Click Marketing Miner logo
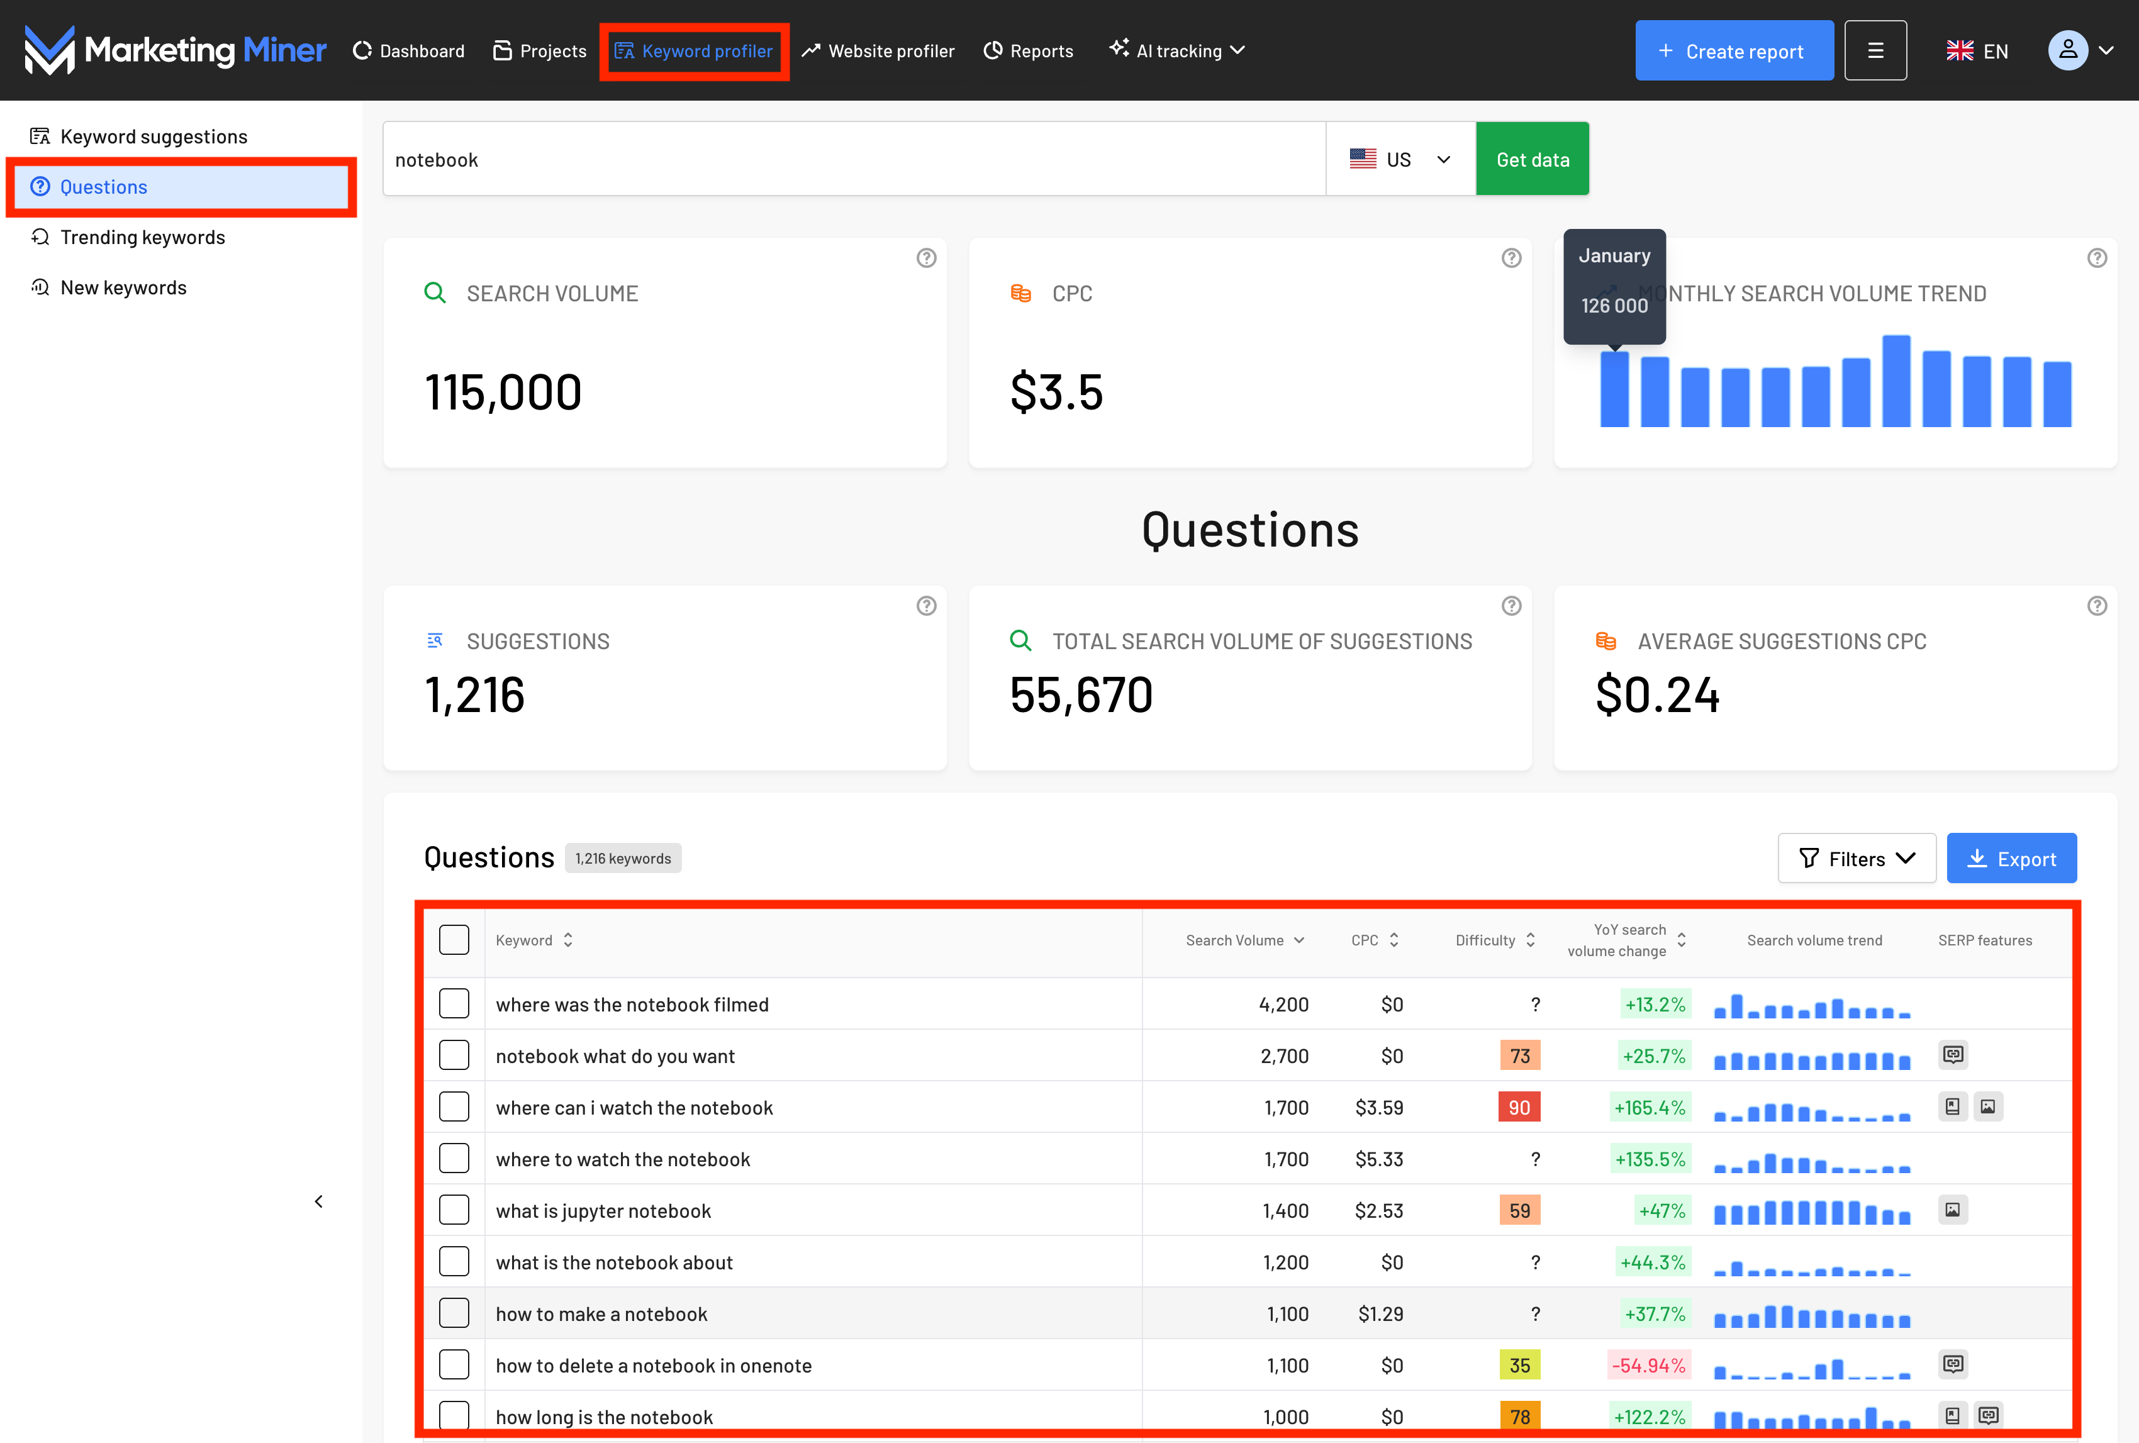Viewport: 2139px width, 1443px height. click(x=175, y=50)
